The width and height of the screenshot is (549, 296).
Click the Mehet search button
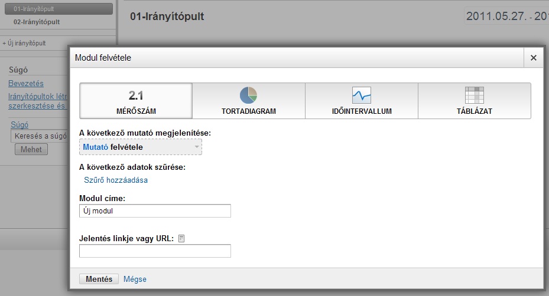(x=31, y=150)
